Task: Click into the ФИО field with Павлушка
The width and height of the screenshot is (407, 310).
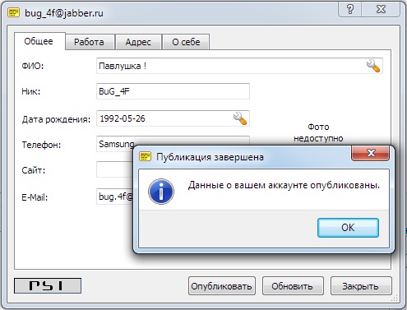Action: (239, 66)
